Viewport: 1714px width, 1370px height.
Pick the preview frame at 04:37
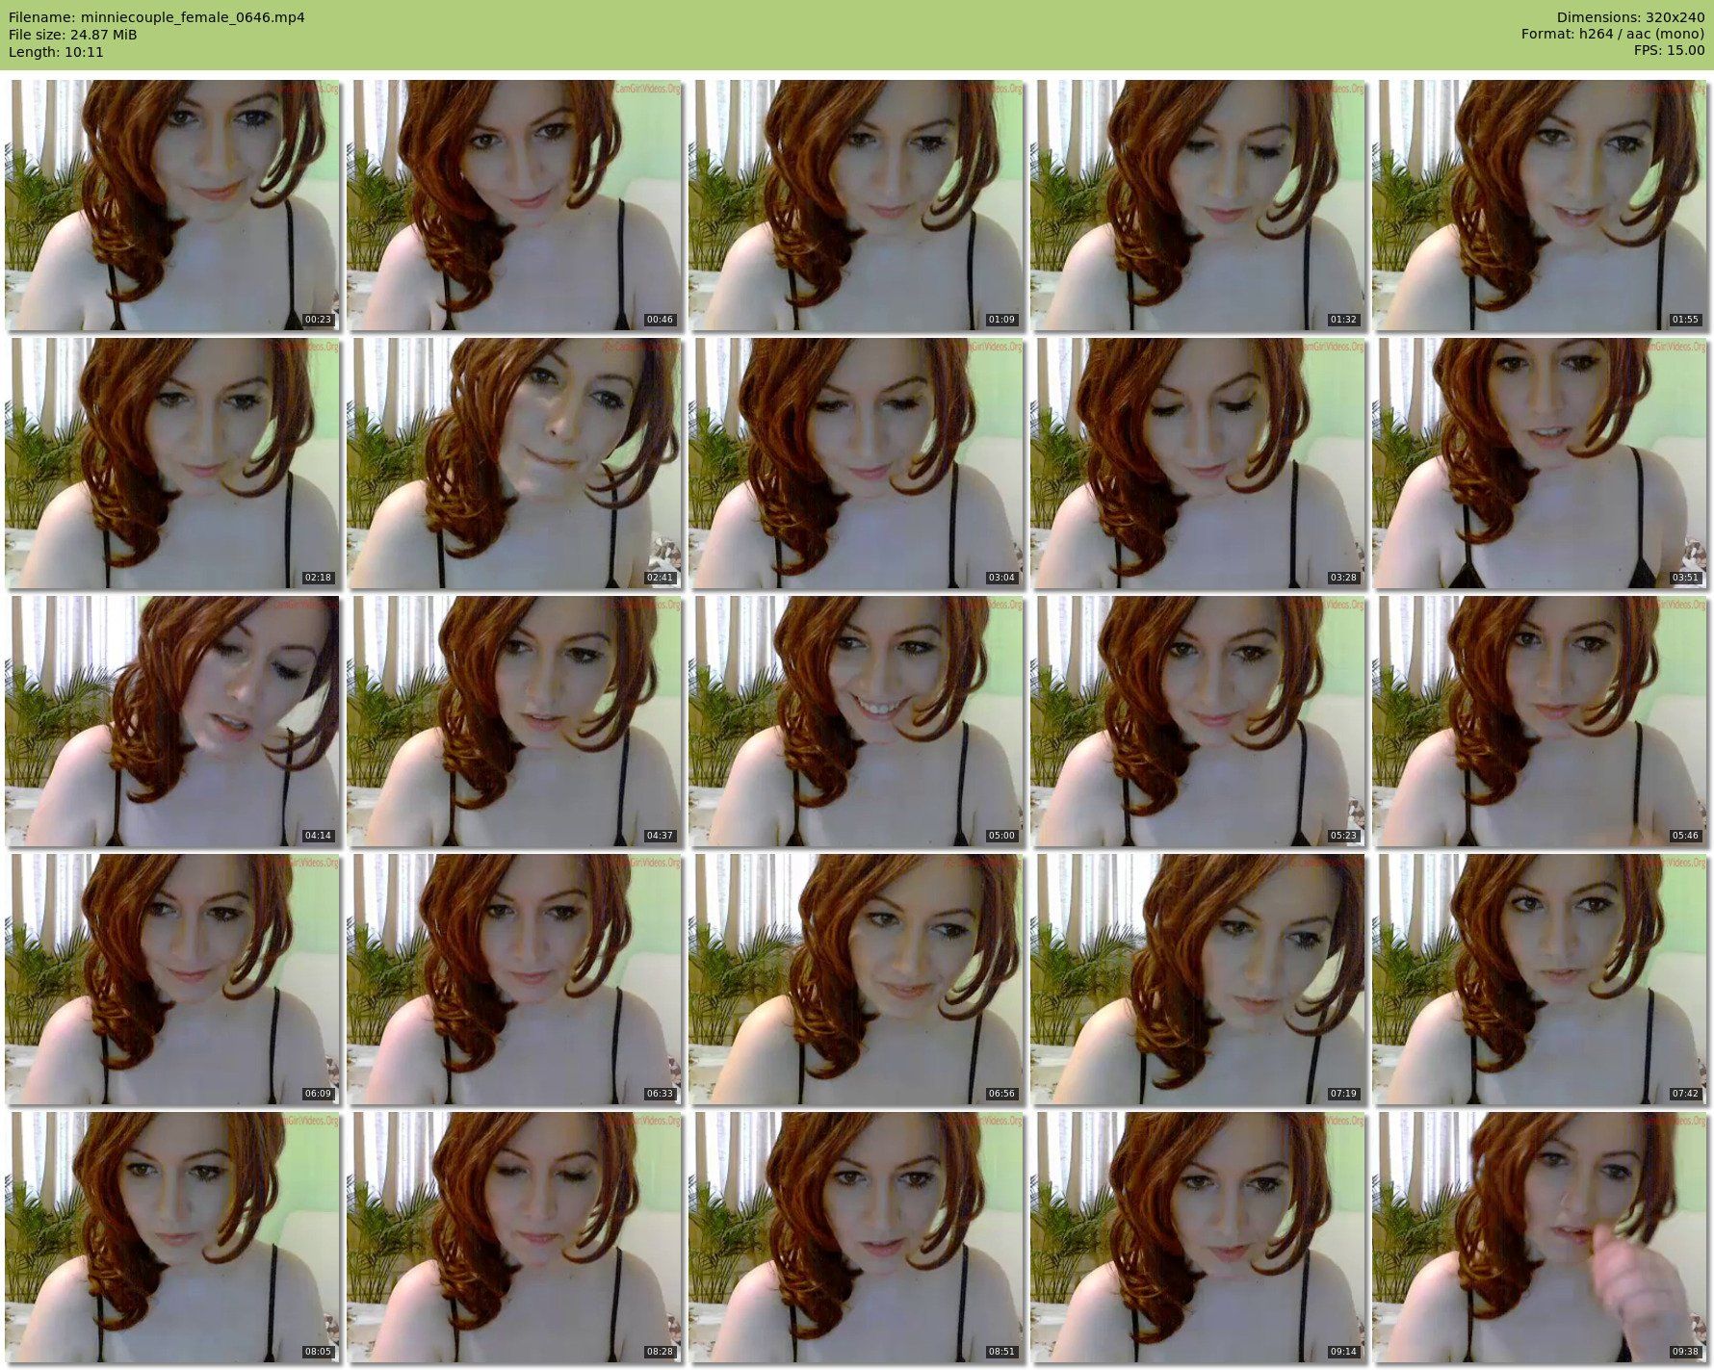(514, 721)
